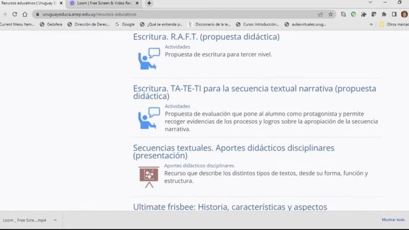The height and width of the screenshot is (230, 409).
Task: Open the Geósfera bookmark
Action: tap(51, 24)
